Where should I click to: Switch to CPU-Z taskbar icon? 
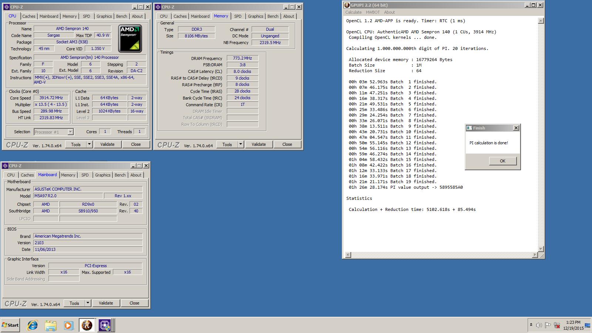click(105, 325)
